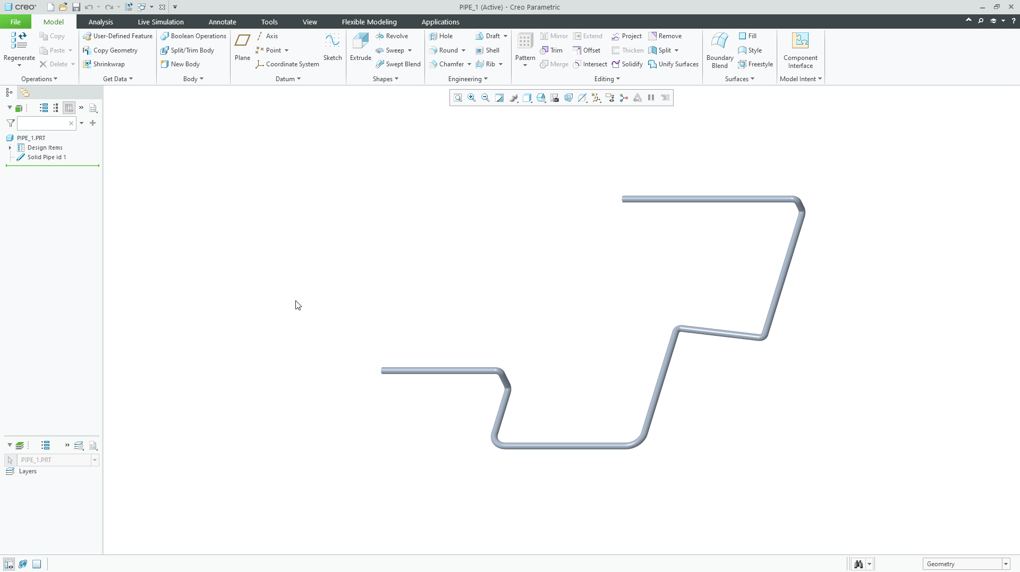Click the Unify Surfaces button
Image resolution: width=1020 pixels, height=572 pixels.
pyautogui.click(x=673, y=64)
